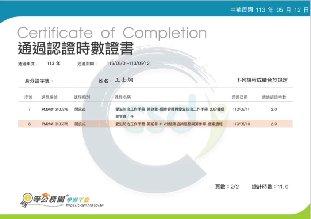Image resolution: width=311 pixels, height=219 pixels.
Task: Click the 頁數 2/2 page indicator
Action: pos(227,187)
